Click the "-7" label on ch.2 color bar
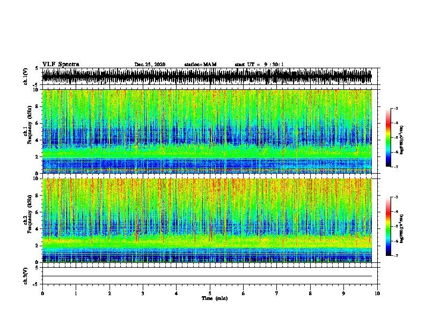425x329 pixels. click(x=395, y=255)
